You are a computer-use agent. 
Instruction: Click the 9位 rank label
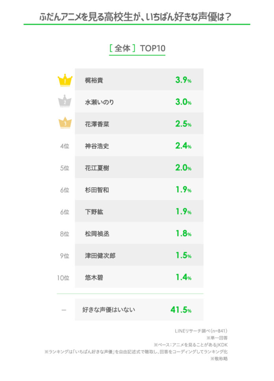(x=65, y=256)
